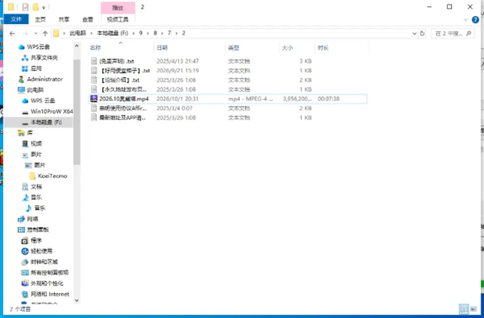Open Quick Access Toolbar customize dropdown
This screenshot has height=318, width=484.
tap(44, 7)
